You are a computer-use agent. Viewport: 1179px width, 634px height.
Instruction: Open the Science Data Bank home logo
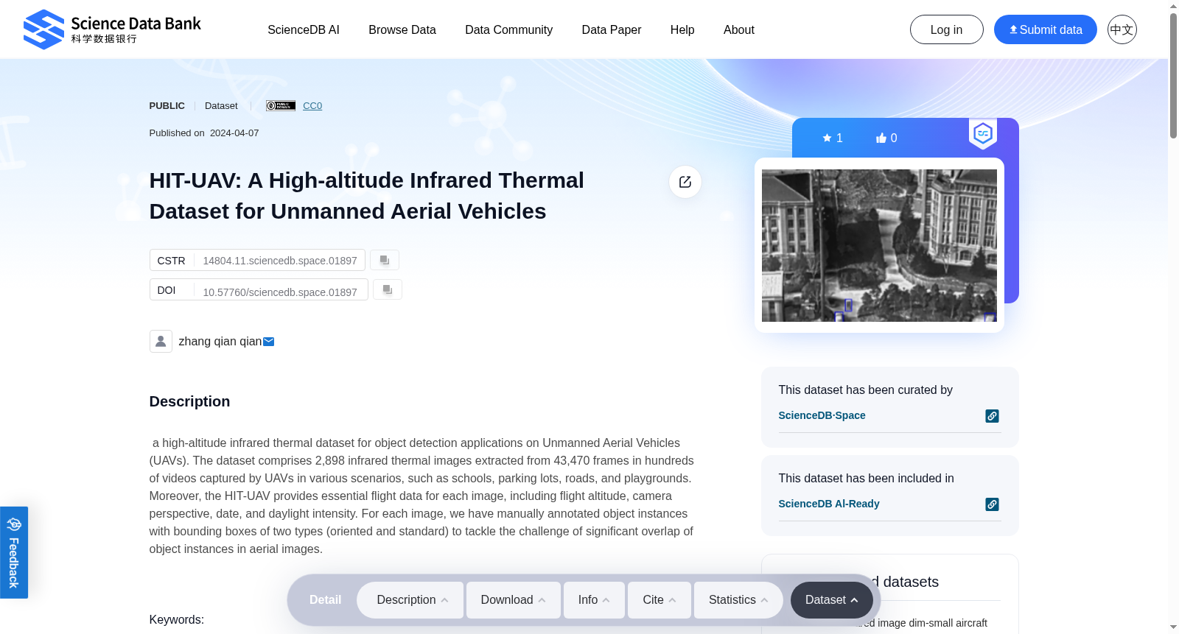click(x=112, y=29)
